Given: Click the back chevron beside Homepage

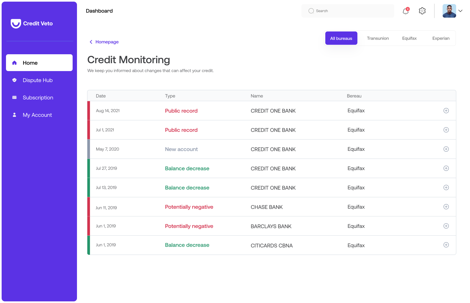Looking at the screenshot, I should click(x=91, y=42).
